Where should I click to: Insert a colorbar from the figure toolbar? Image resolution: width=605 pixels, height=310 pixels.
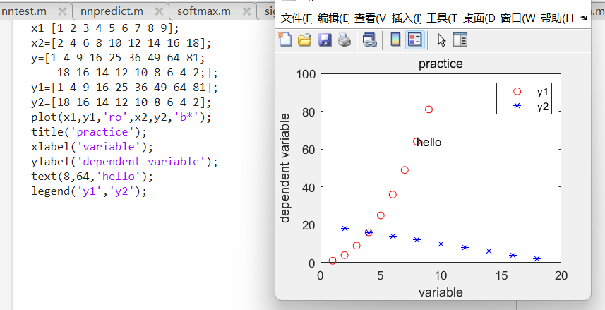pos(395,40)
